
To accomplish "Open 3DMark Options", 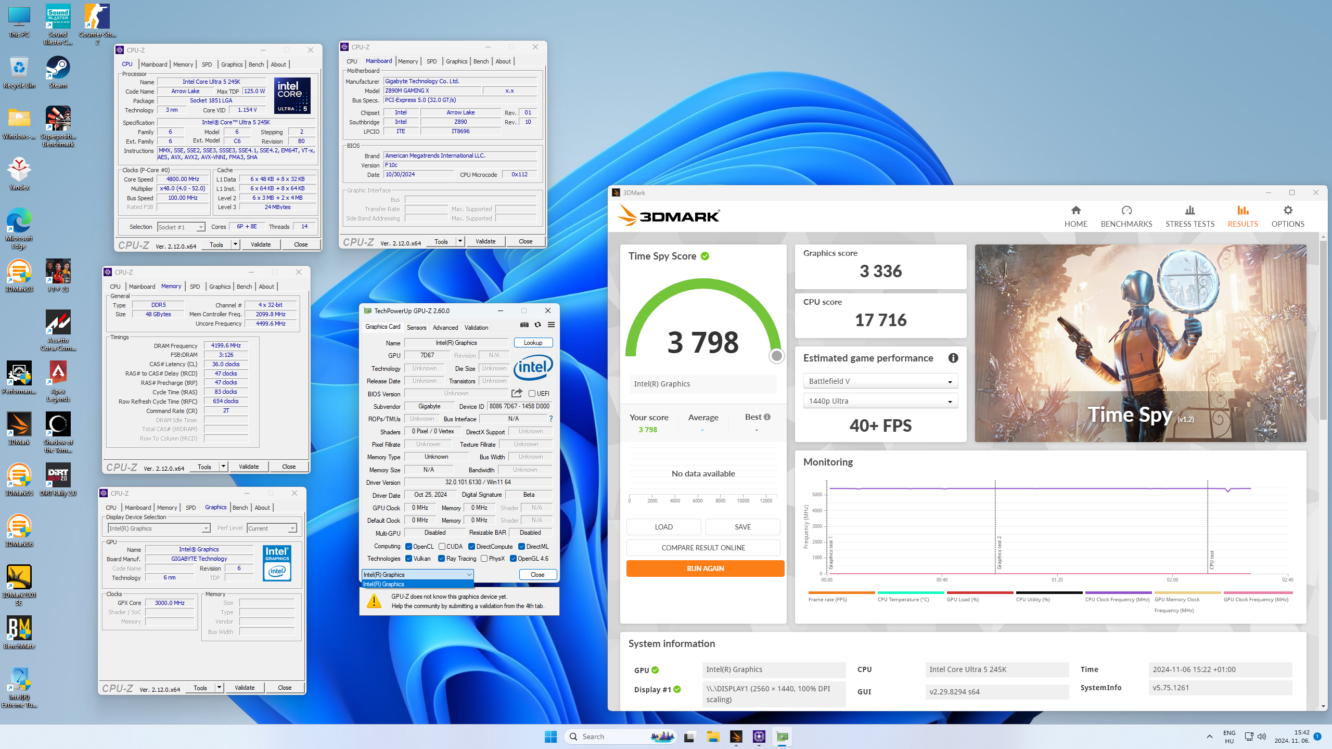I will 1287,215.
